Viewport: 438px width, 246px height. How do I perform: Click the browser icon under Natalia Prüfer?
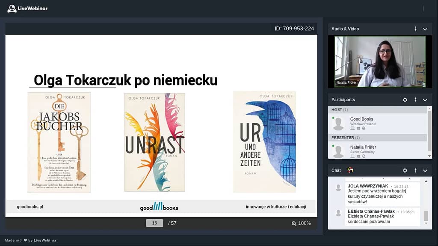(364, 156)
